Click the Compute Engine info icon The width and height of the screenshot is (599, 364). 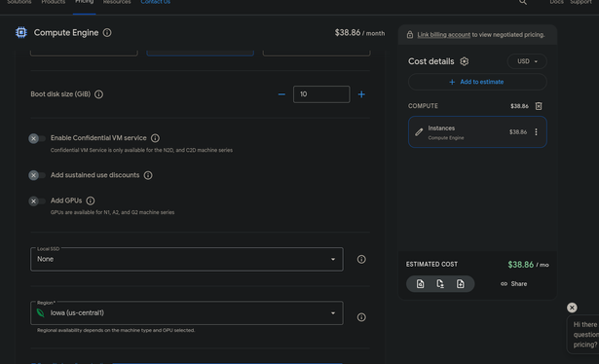tap(107, 33)
